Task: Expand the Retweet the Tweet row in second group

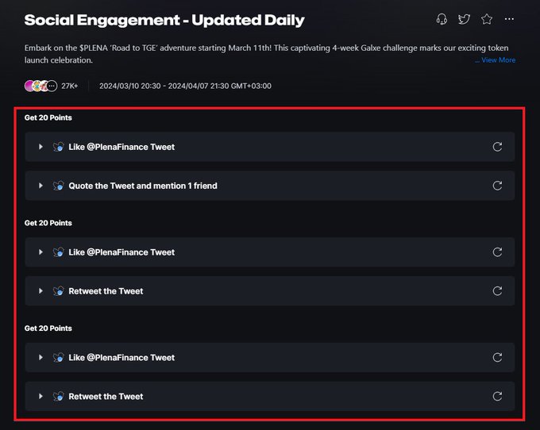Action: coord(40,291)
